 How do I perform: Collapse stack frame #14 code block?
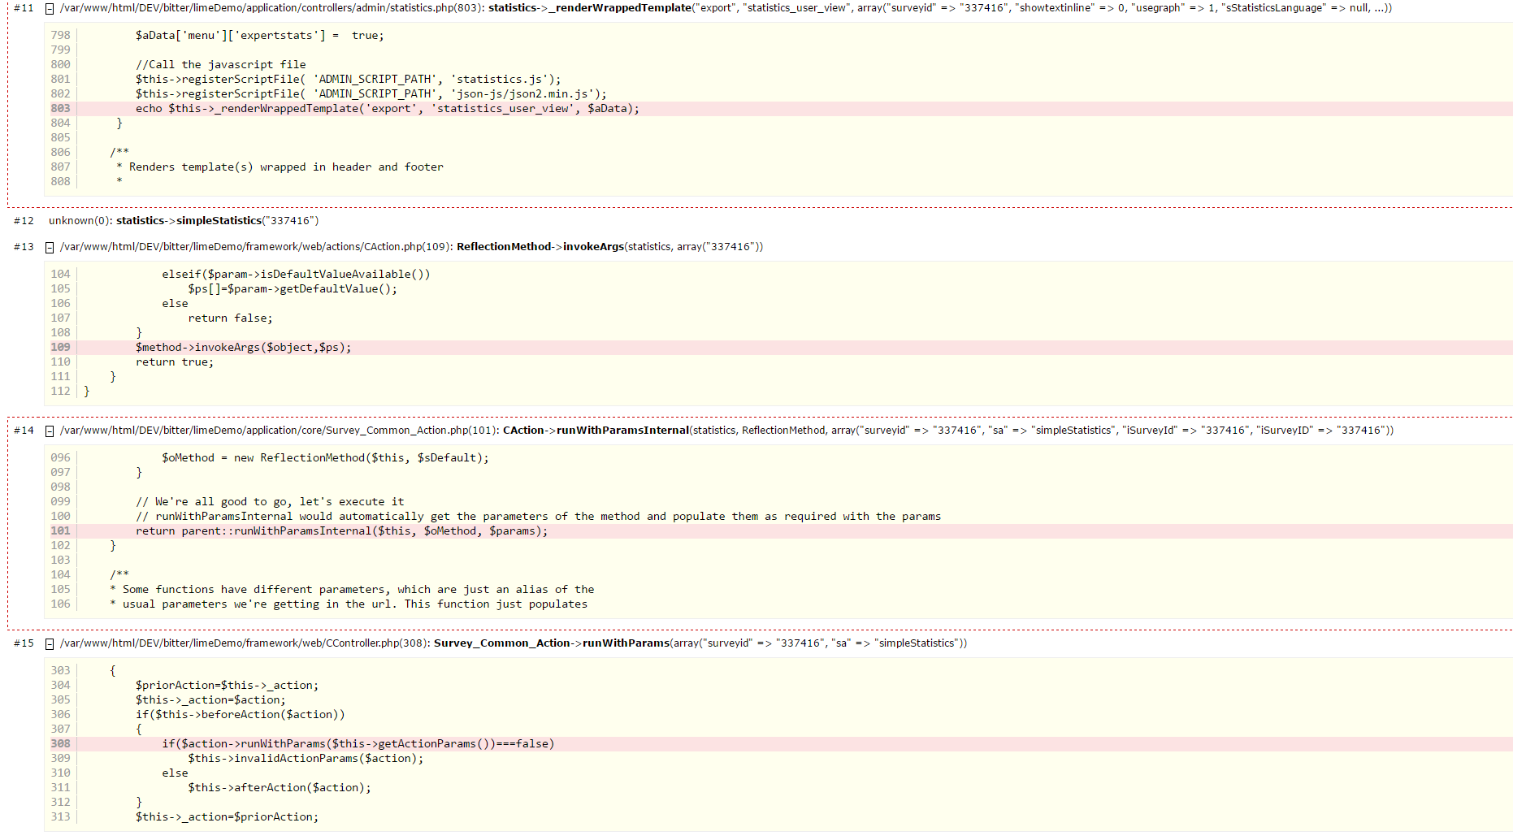point(50,431)
